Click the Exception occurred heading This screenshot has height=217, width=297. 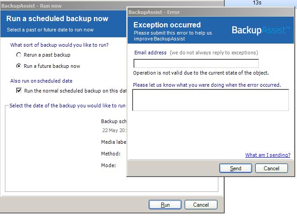pyautogui.click(x=167, y=25)
